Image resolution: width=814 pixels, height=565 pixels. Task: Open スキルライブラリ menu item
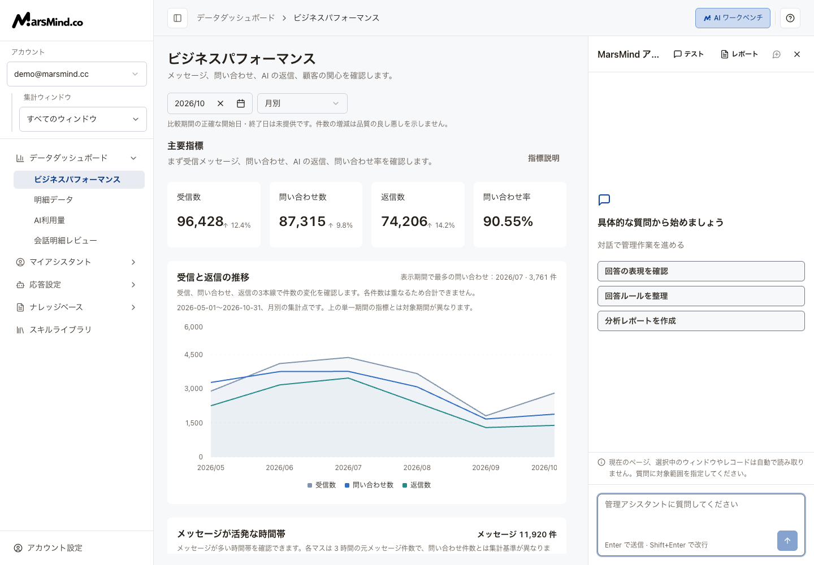tap(77, 330)
